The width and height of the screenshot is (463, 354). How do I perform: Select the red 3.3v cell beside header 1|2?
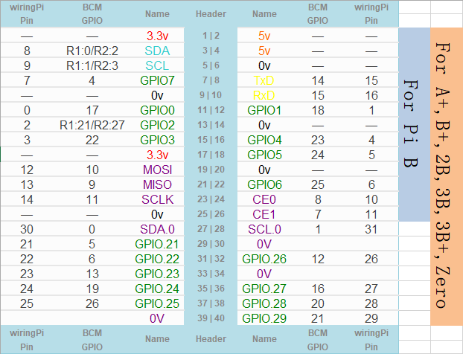click(x=157, y=36)
